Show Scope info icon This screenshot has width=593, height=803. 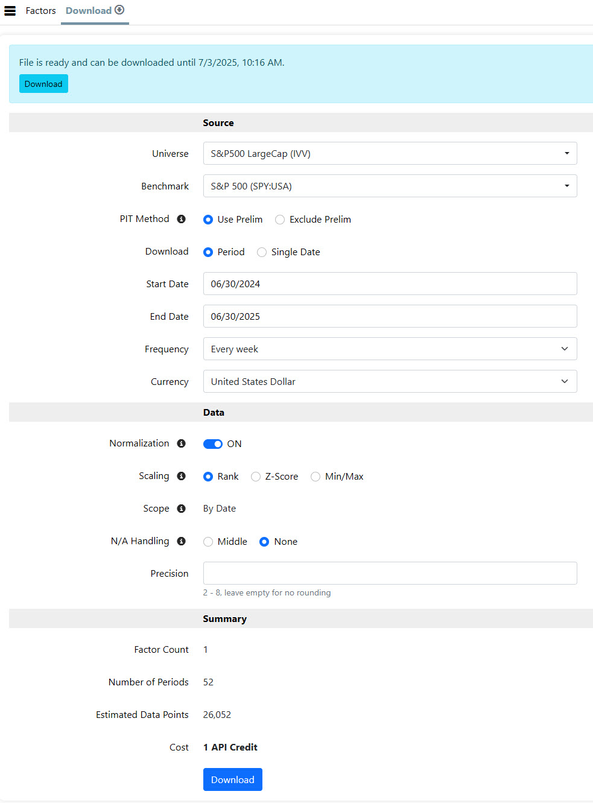point(181,509)
